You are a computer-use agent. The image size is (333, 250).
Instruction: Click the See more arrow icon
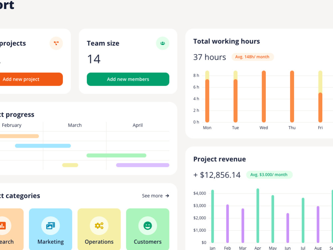point(167,196)
